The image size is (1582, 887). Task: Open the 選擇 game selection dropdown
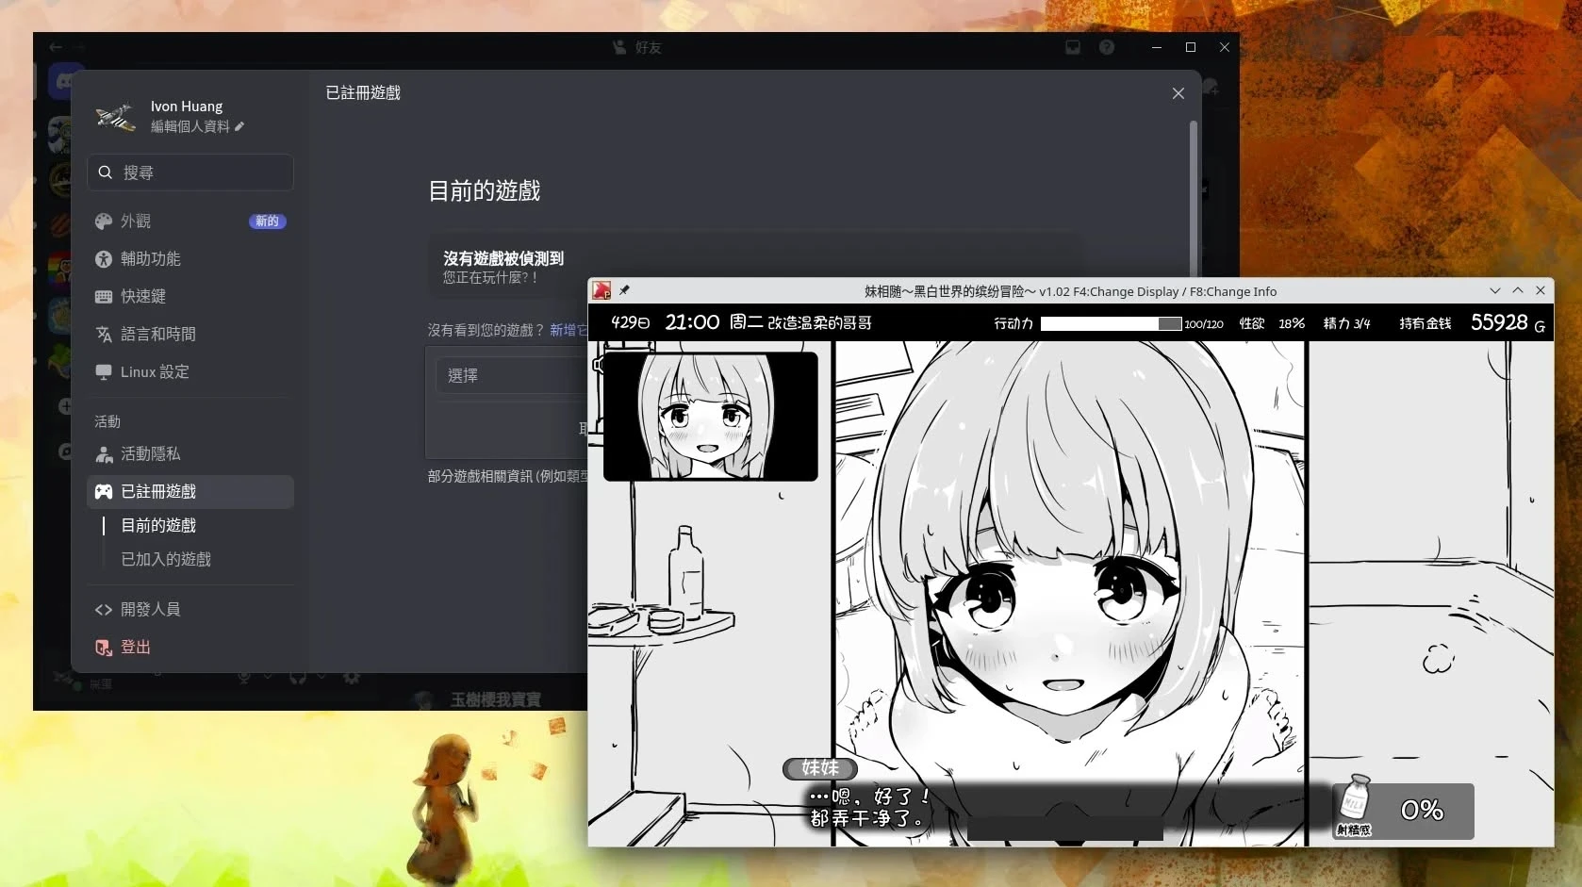point(512,375)
